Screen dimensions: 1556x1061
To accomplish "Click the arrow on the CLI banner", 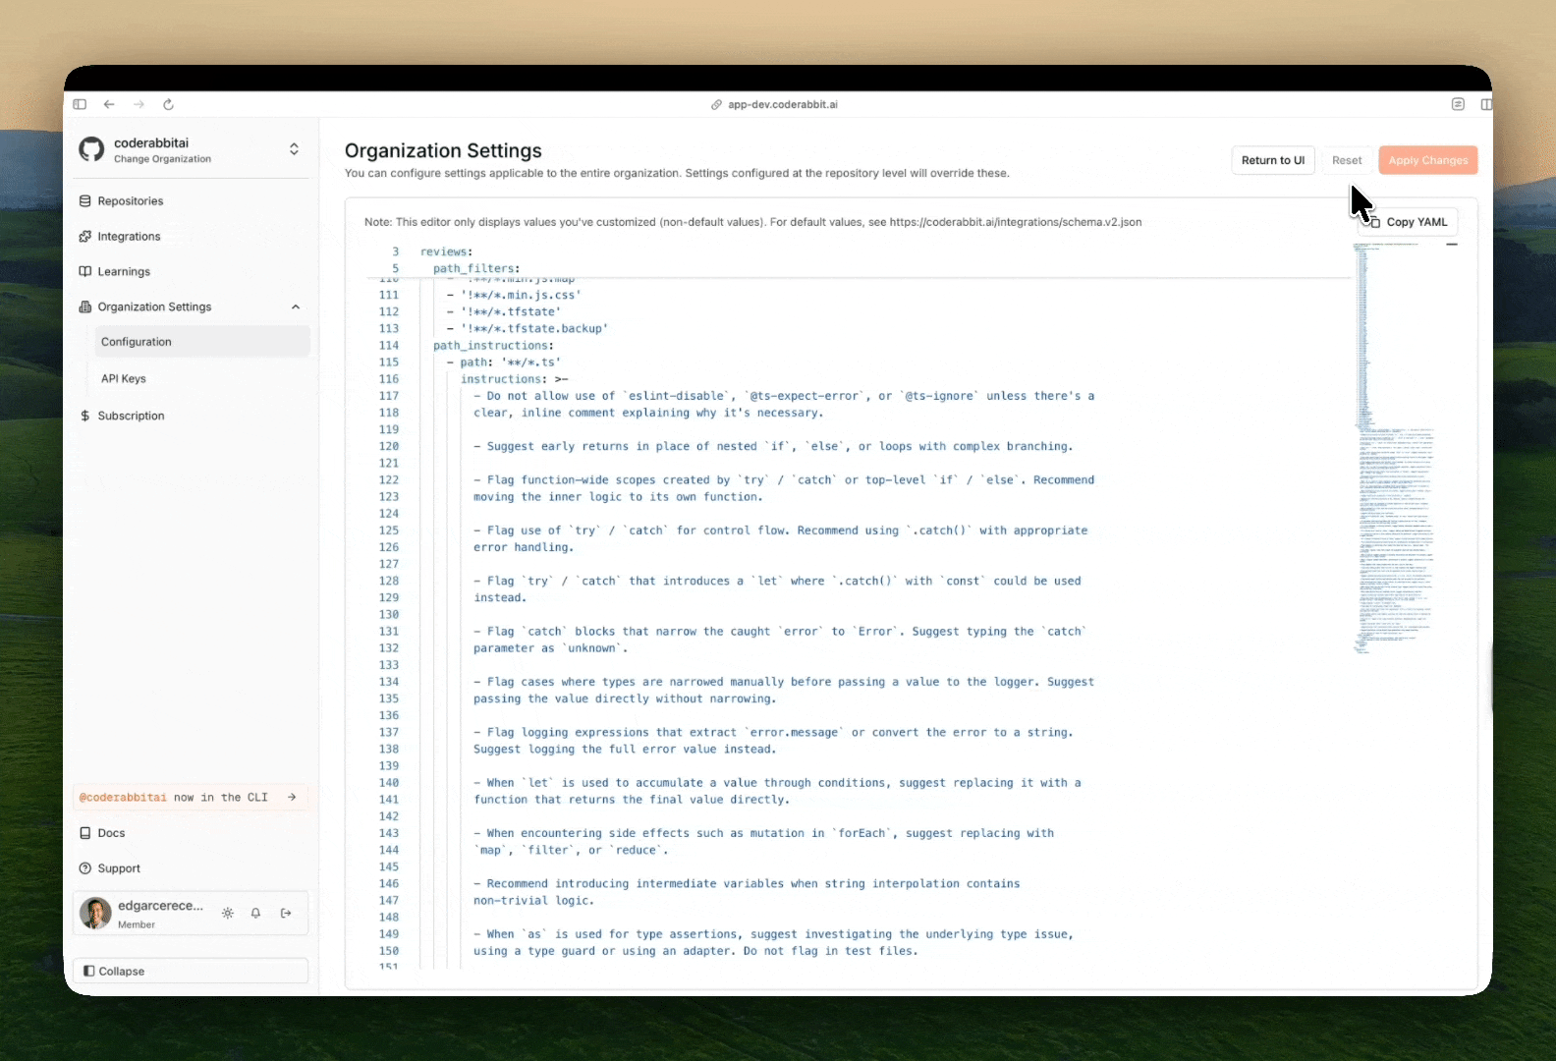I will 292,798.
